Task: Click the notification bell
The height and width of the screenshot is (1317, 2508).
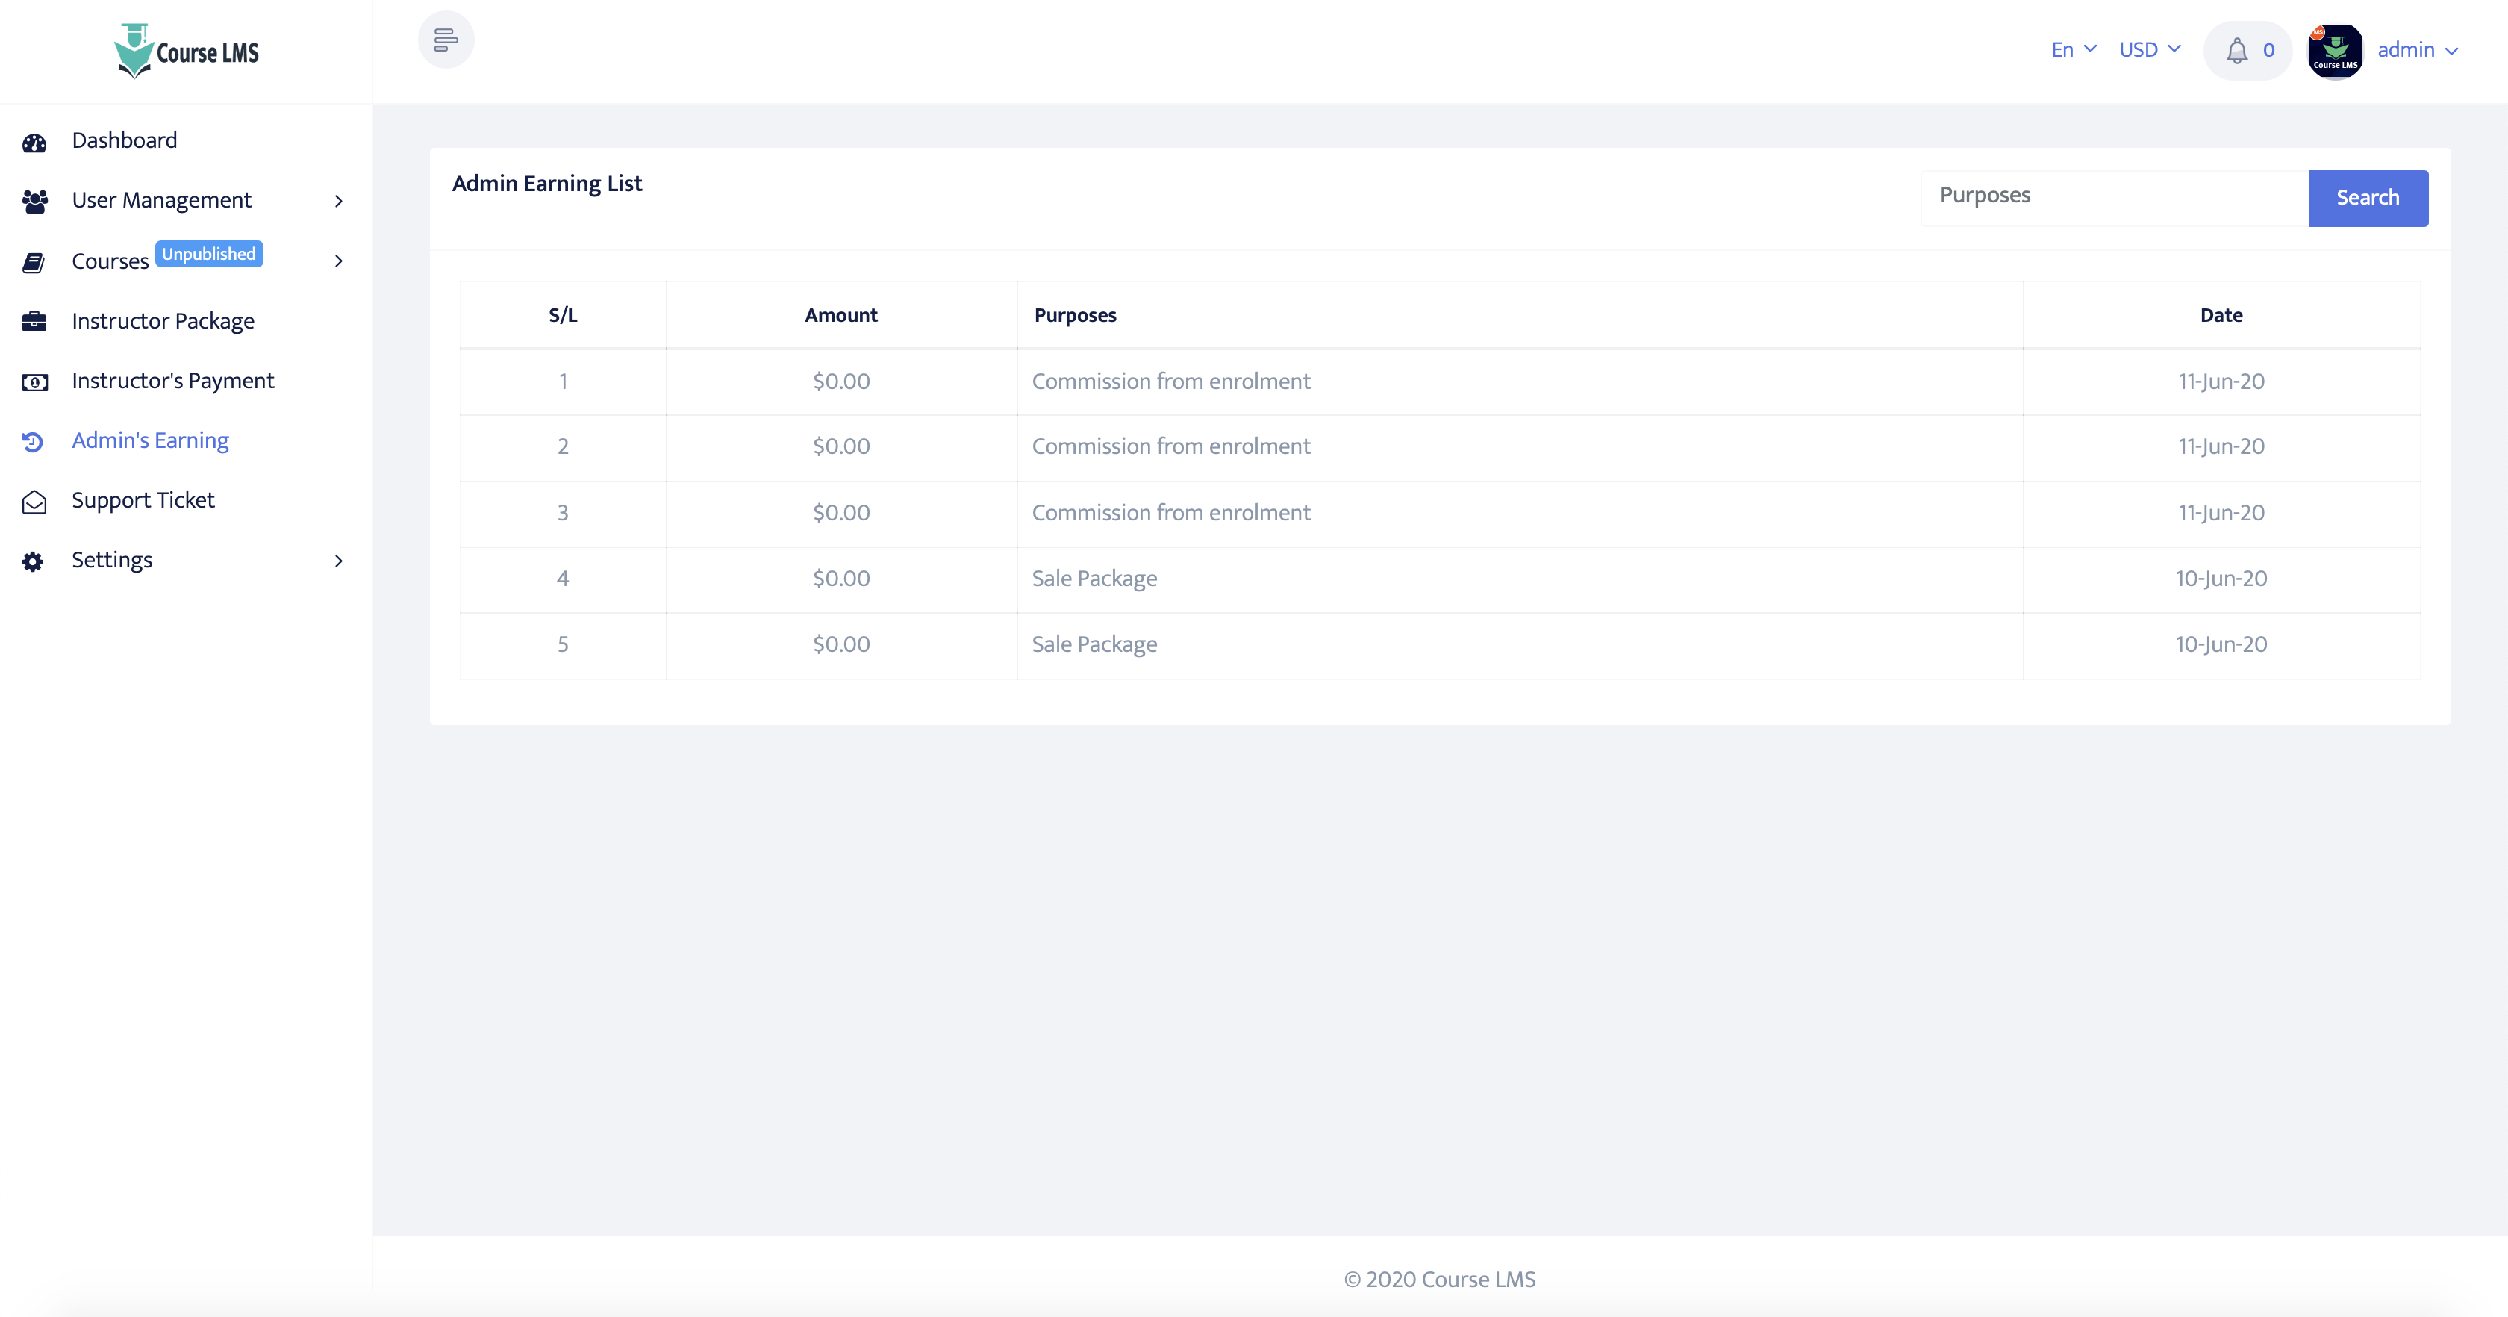Action: pos(2237,50)
